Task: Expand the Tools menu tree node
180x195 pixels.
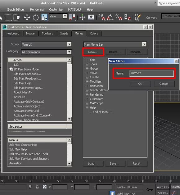Action: click(x=87, y=64)
